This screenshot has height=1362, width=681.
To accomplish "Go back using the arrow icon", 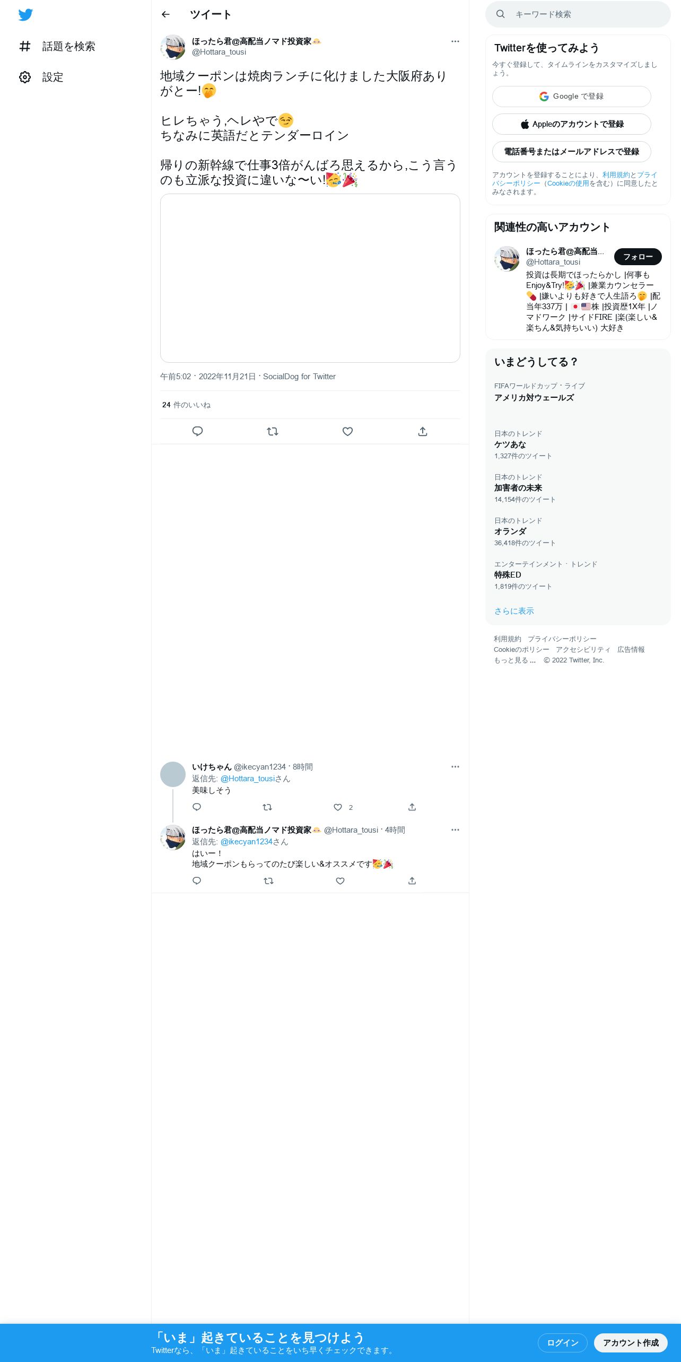I will 165,14.
